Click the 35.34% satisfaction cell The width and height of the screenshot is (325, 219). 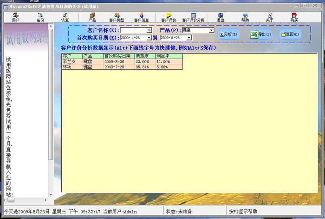145,66
